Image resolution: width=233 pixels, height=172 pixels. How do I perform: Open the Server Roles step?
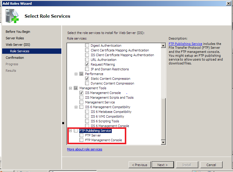point(15,38)
